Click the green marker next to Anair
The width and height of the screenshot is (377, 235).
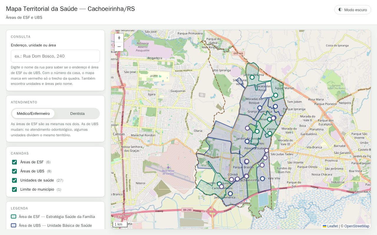coord(269,119)
